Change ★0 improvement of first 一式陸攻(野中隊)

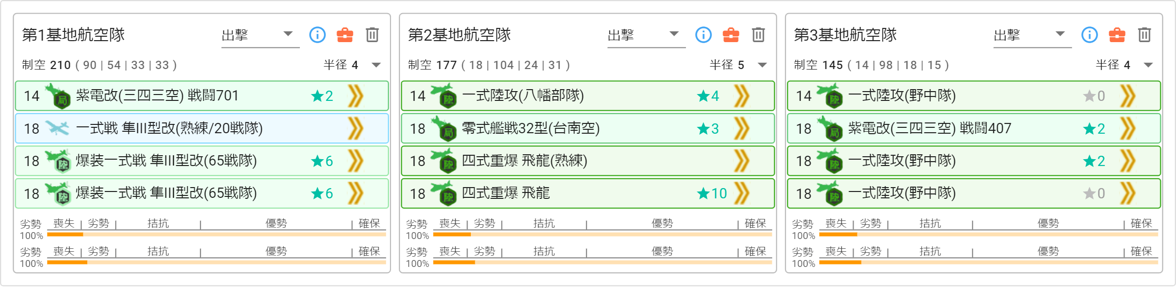tap(1094, 96)
